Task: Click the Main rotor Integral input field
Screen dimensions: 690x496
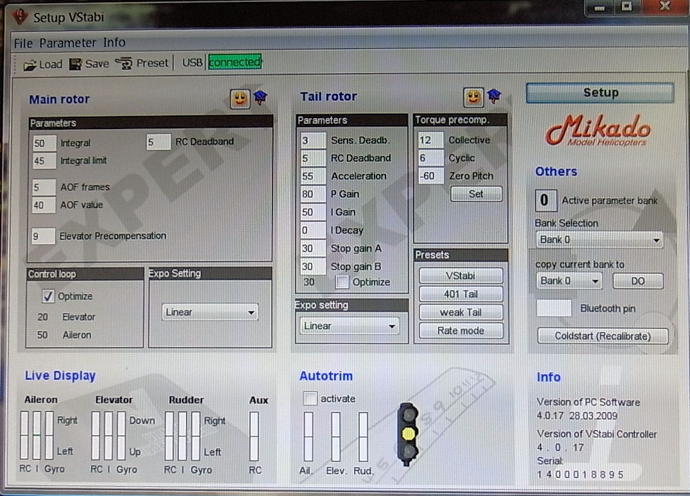Action: pos(44,143)
